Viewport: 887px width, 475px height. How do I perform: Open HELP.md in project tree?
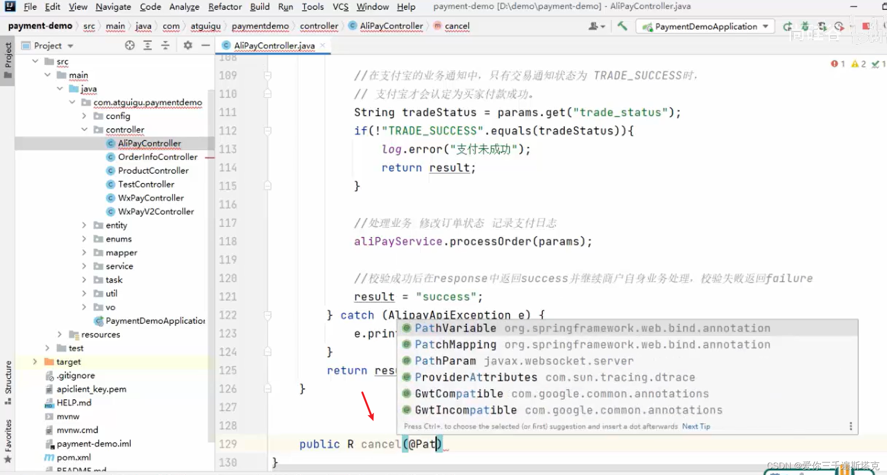(x=73, y=403)
